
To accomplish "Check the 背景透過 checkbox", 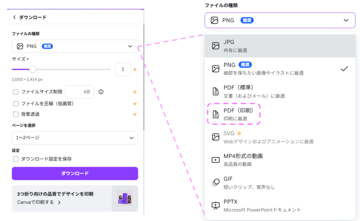I will [x=16, y=114].
